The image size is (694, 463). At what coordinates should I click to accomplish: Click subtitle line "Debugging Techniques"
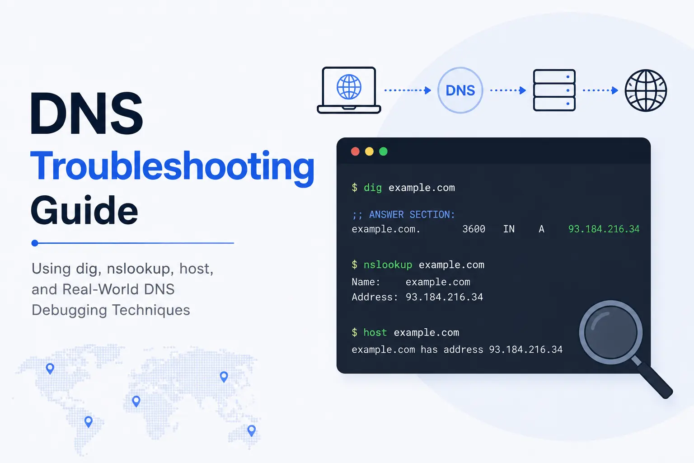[111, 310]
